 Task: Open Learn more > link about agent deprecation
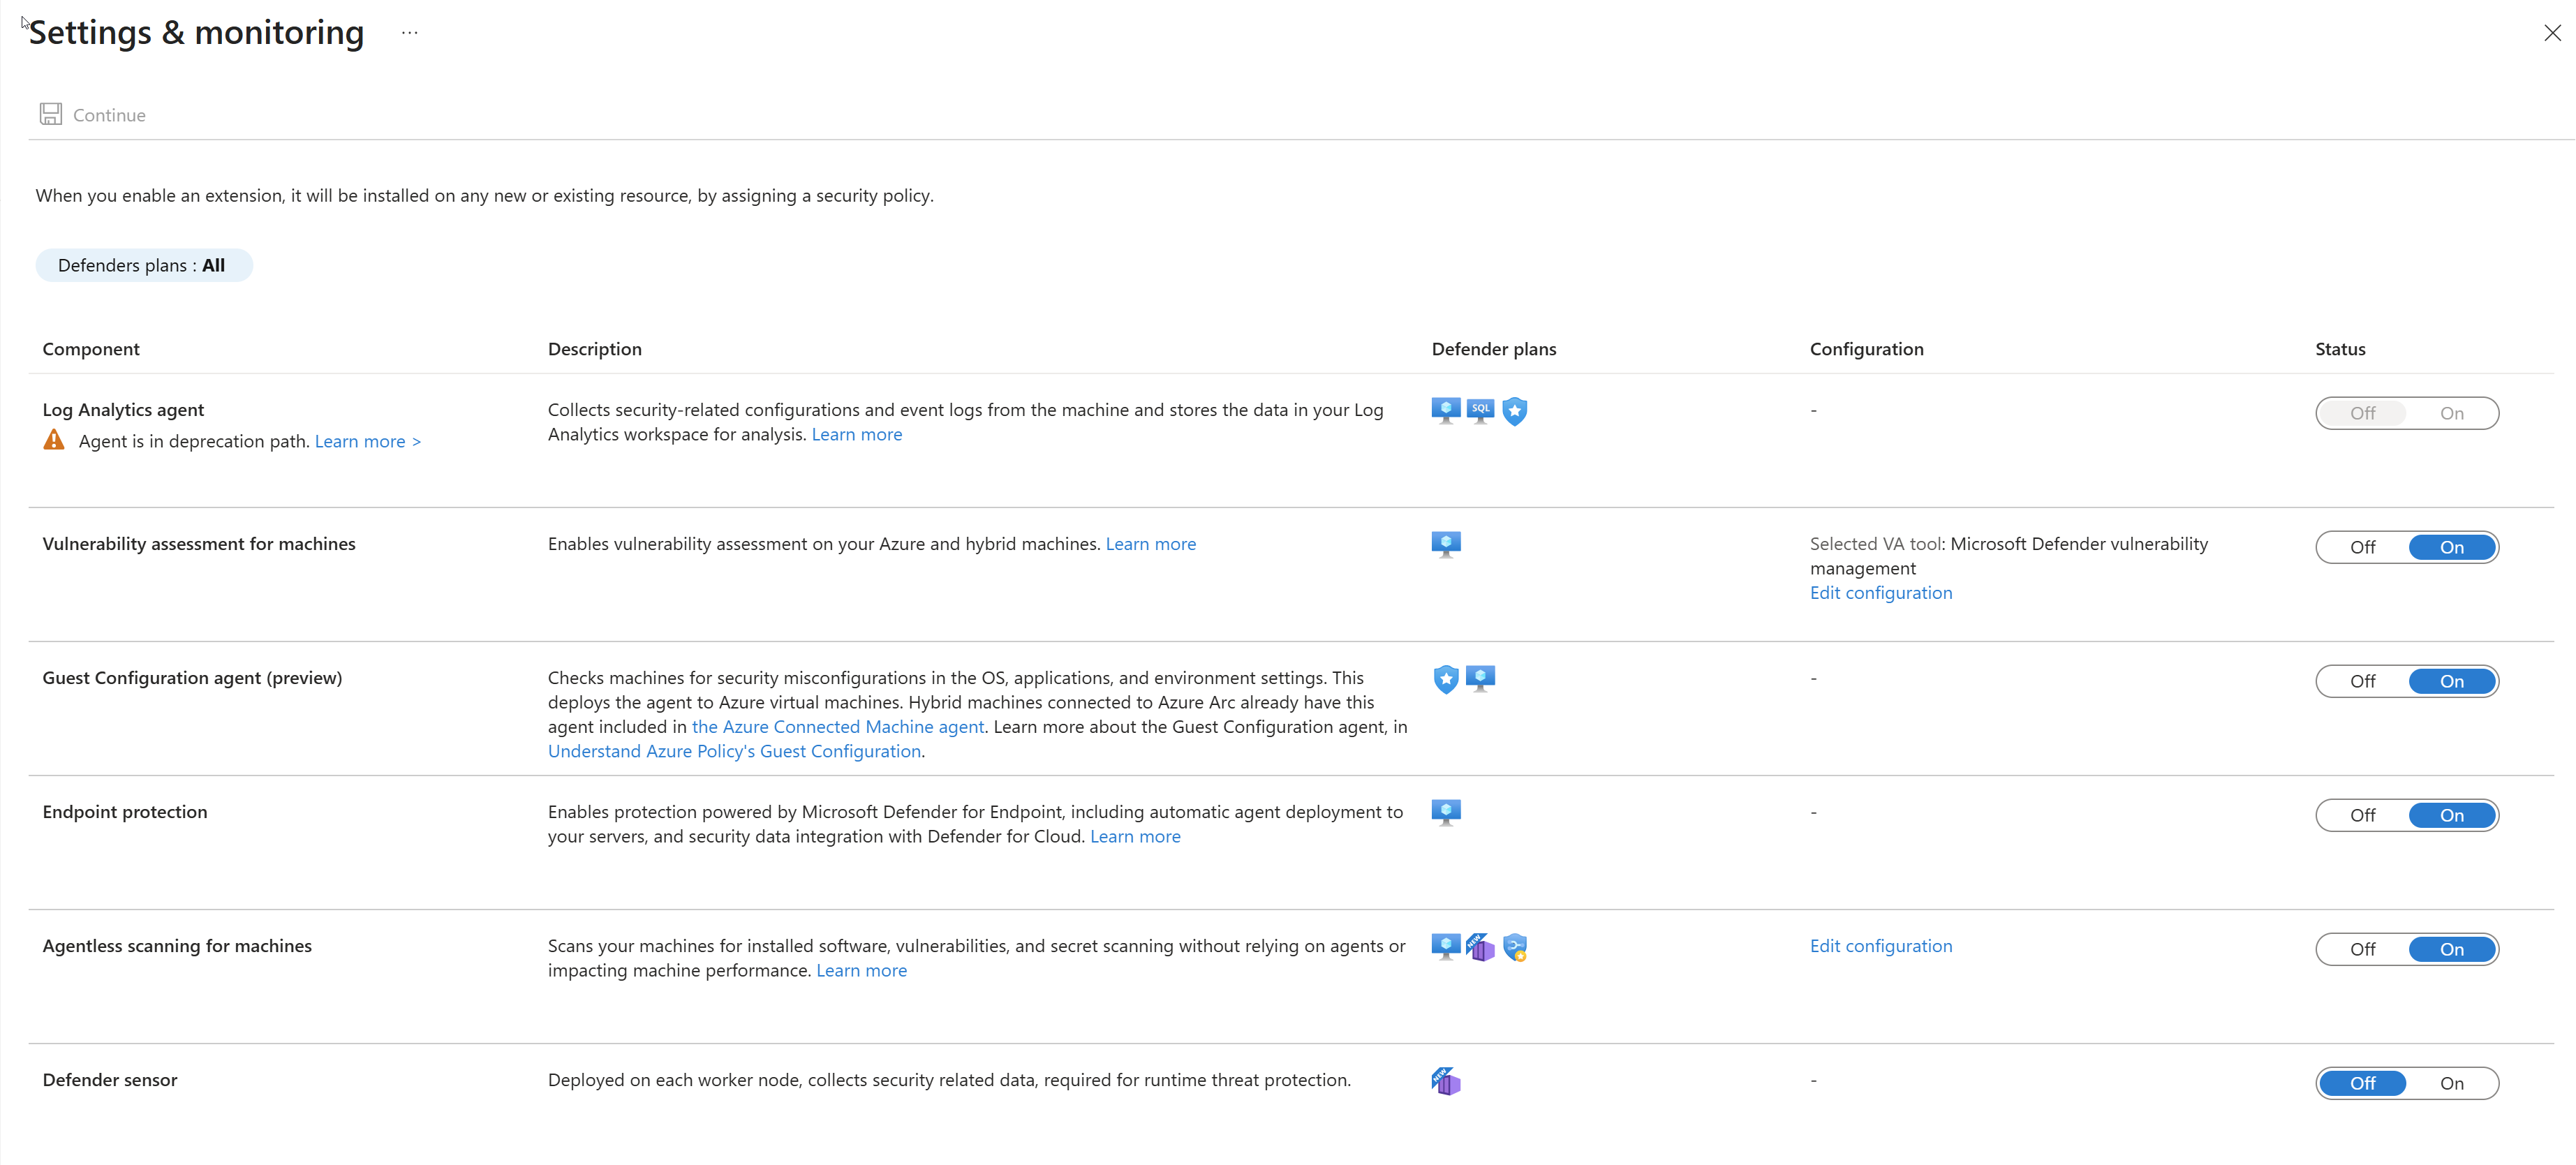(368, 441)
